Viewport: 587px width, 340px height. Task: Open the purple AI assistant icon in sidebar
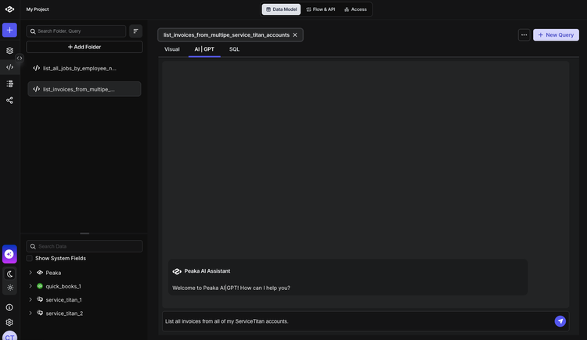[9, 254]
